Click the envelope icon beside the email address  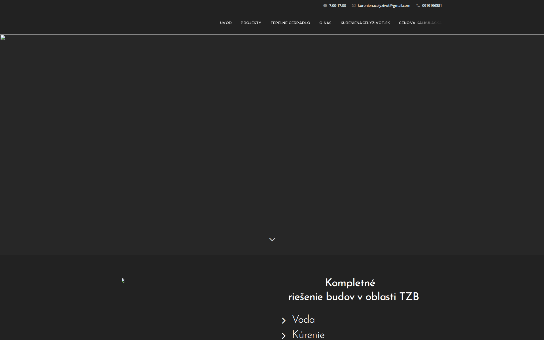(354, 5)
